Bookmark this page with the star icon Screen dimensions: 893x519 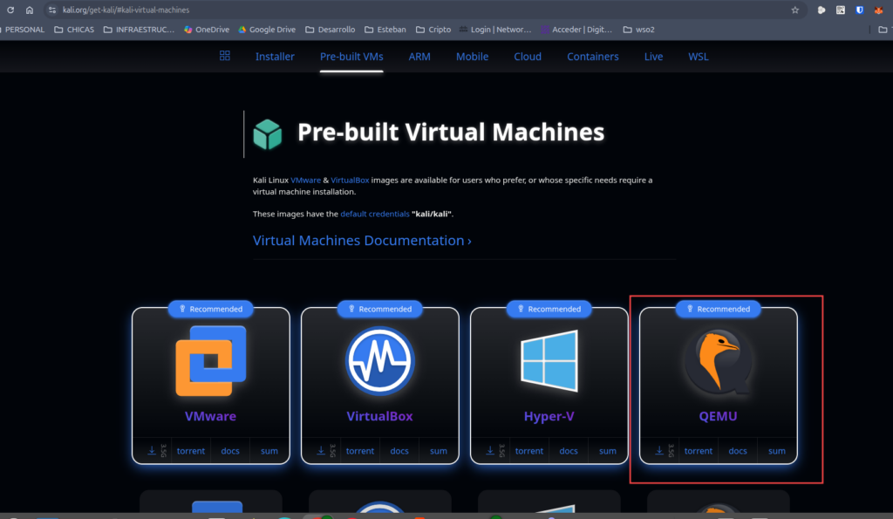point(794,10)
